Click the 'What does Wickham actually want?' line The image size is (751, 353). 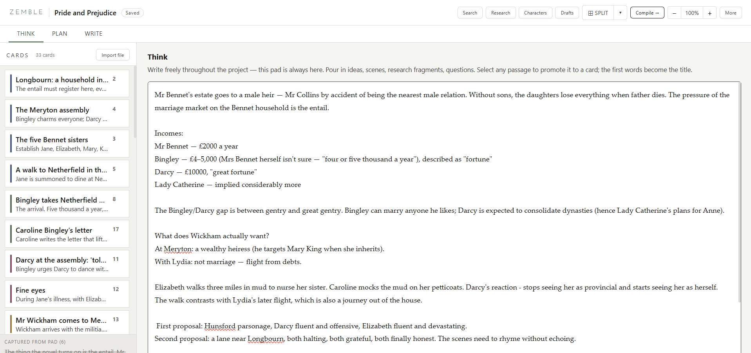[x=212, y=236]
